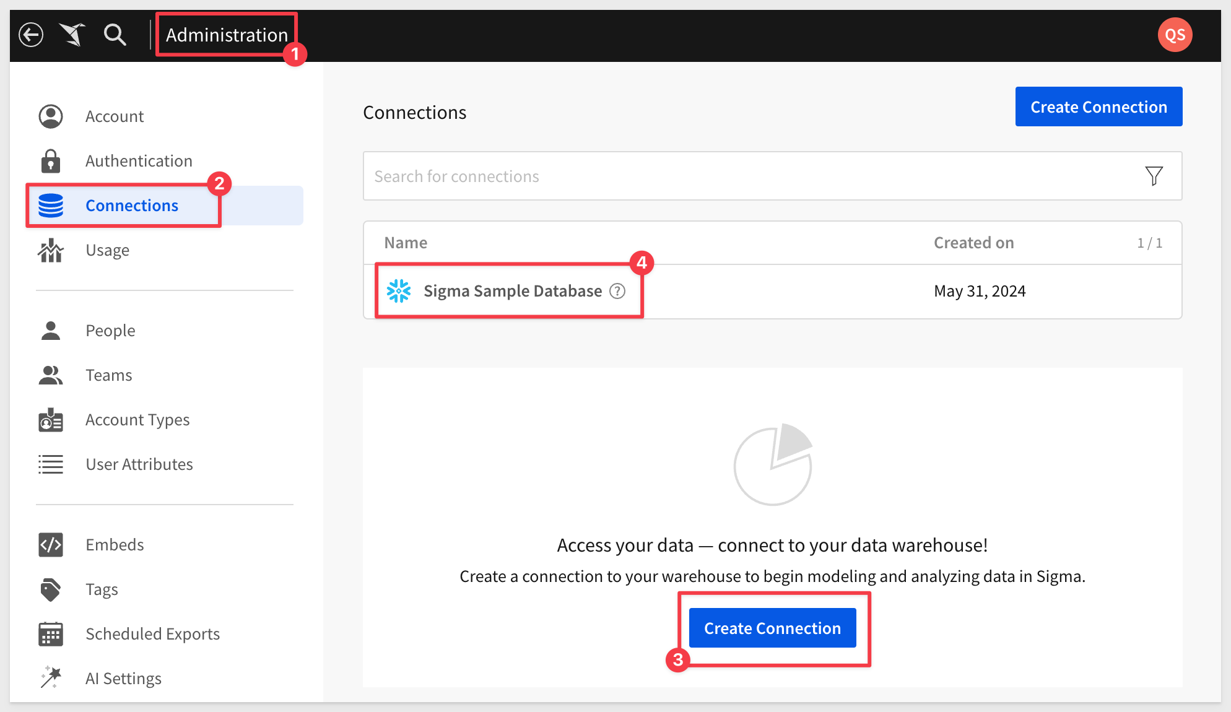
Task: Click the AI Settings magic wand icon
Action: [x=51, y=677]
